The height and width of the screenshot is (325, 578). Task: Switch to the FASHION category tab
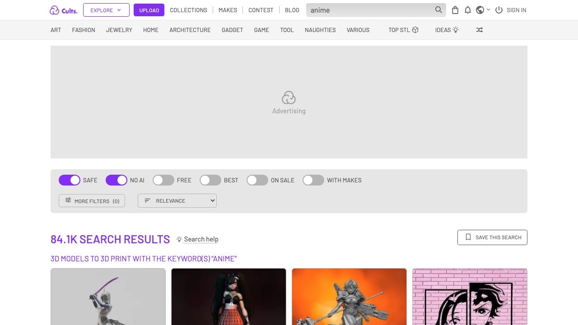(x=83, y=30)
